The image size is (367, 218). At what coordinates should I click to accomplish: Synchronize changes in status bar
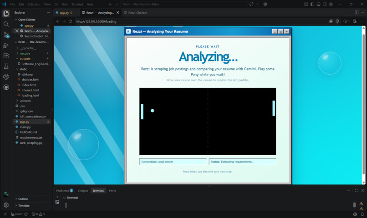26,214
